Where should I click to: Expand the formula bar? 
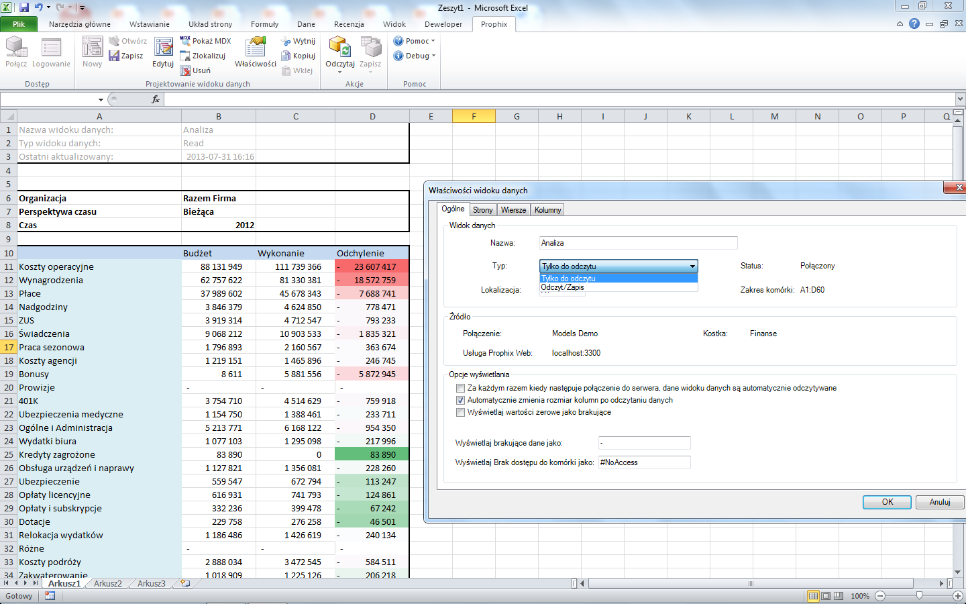click(x=959, y=99)
